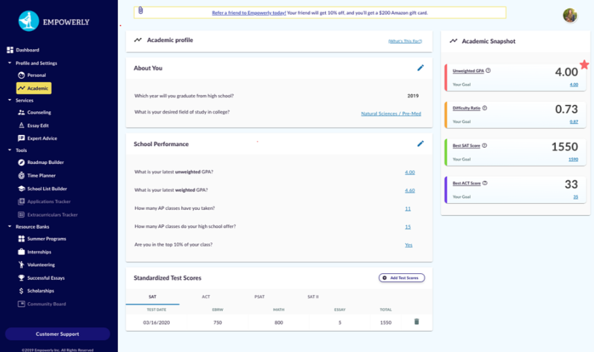Click the Add Test Scores button

tap(401, 278)
